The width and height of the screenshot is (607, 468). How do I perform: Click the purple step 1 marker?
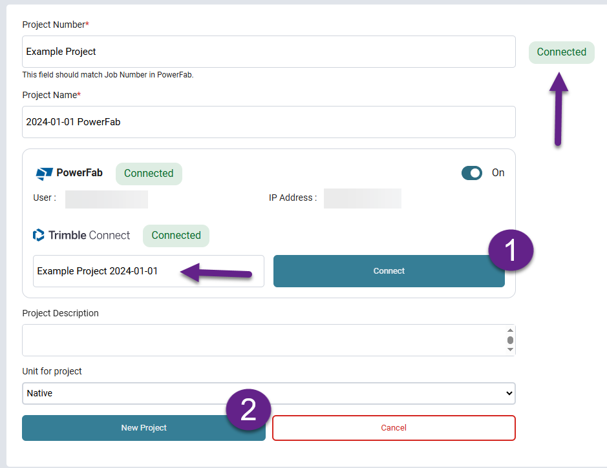pyautogui.click(x=511, y=250)
